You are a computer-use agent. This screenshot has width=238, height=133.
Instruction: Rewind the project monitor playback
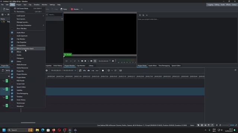click(x=82, y=61)
